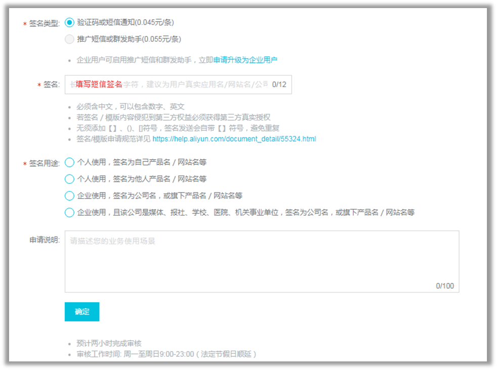Select the last 企业使用 media/school option

pyautogui.click(x=69, y=212)
